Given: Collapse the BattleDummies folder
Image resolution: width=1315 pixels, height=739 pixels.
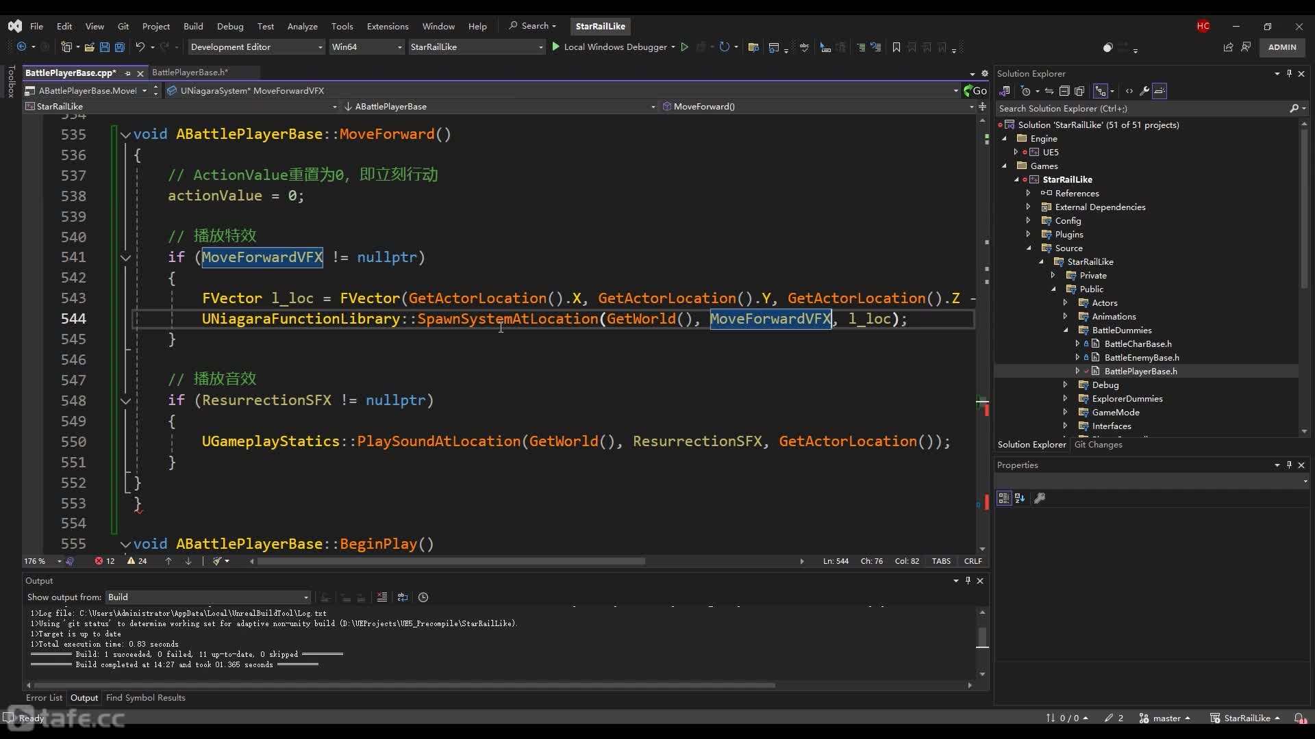Looking at the screenshot, I should [1066, 330].
